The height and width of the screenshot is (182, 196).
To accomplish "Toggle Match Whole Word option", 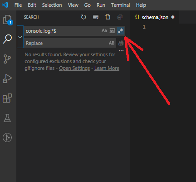I will coord(112,31).
